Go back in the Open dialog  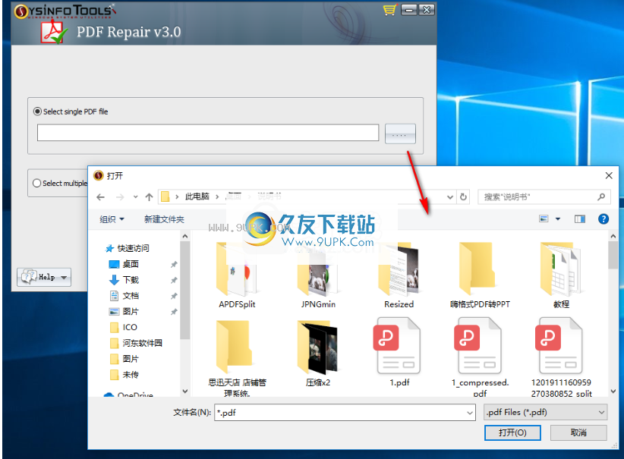tap(101, 197)
